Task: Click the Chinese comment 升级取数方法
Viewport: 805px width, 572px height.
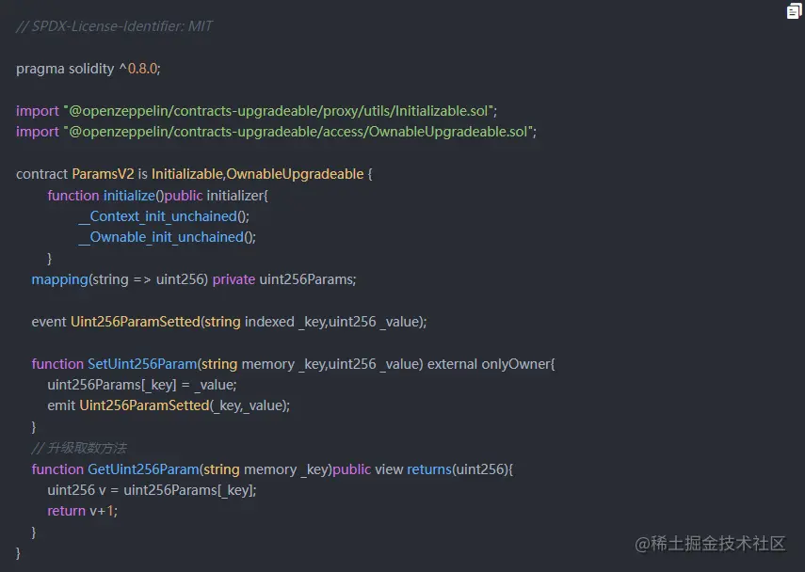Action: (79, 448)
